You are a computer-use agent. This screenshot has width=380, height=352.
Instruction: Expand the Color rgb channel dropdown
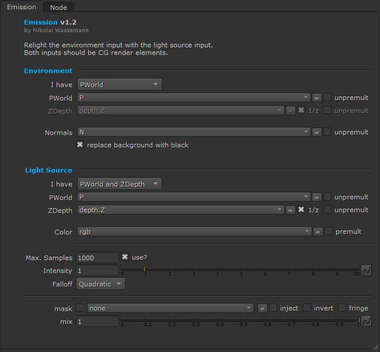193,232
